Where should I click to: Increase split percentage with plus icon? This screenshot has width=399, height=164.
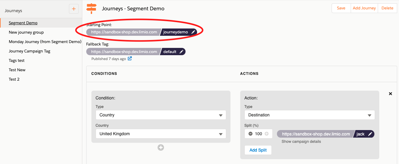pyautogui.click(x=267, y=134)
